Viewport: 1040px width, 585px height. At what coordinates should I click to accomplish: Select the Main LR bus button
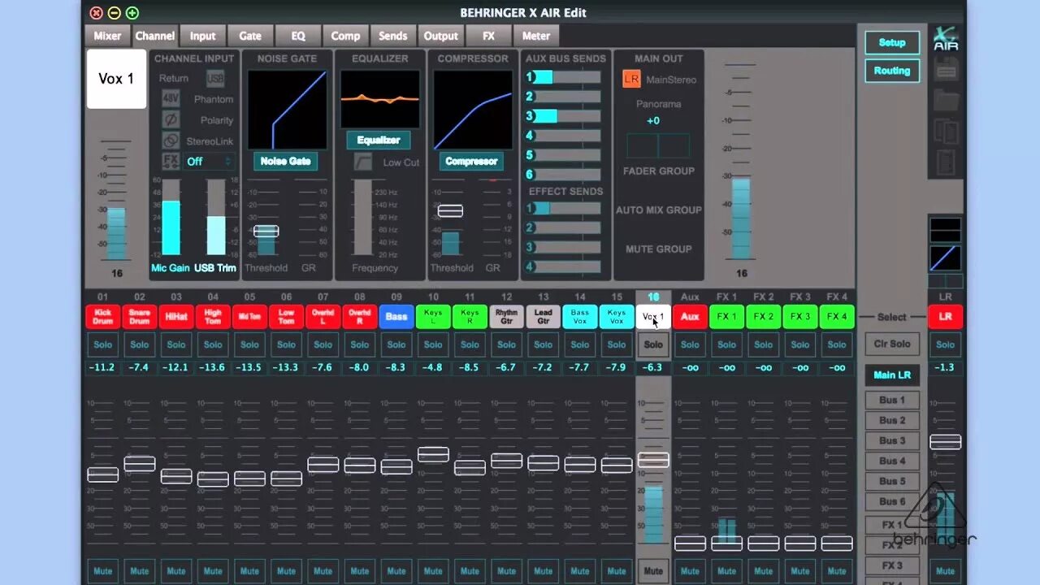coord(892,375)
